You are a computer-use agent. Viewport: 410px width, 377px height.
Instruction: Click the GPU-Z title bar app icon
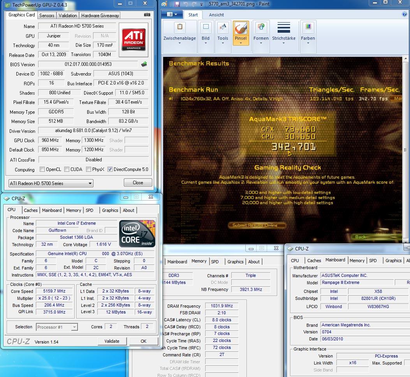click(x=7, y=5)
